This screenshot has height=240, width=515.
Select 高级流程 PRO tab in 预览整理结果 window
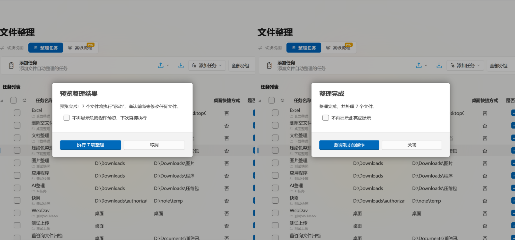(x=80, y=48)
